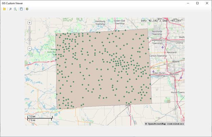
Task: Click the Wayne map label
Action: tap(176, 61)
